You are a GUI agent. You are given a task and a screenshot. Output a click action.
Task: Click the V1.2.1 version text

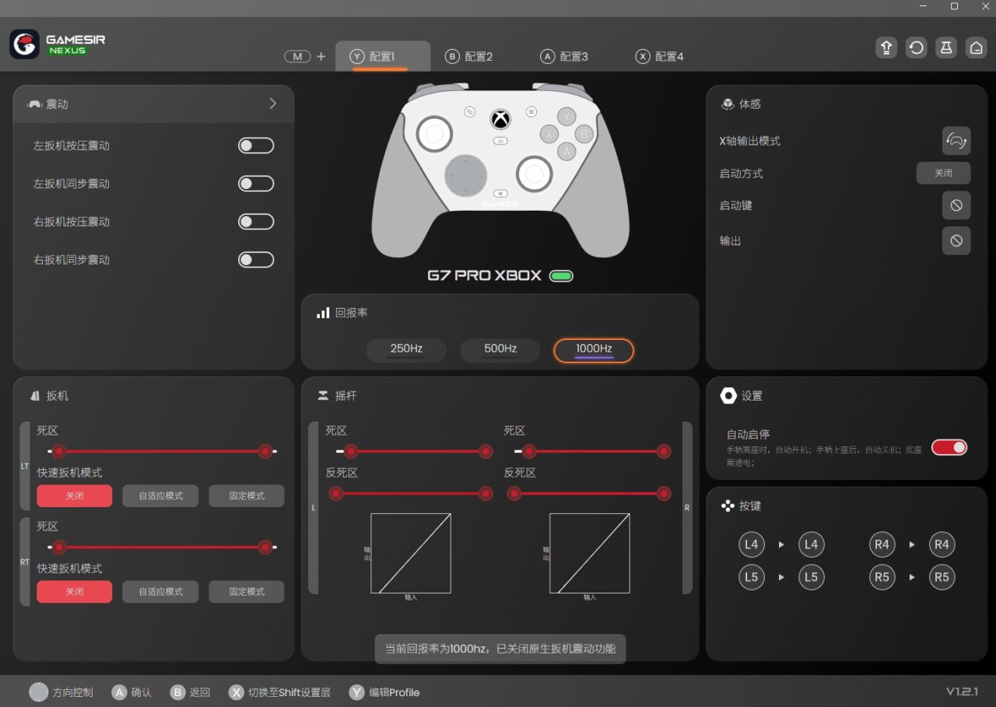pyautogui.click(x=962, y=691)
